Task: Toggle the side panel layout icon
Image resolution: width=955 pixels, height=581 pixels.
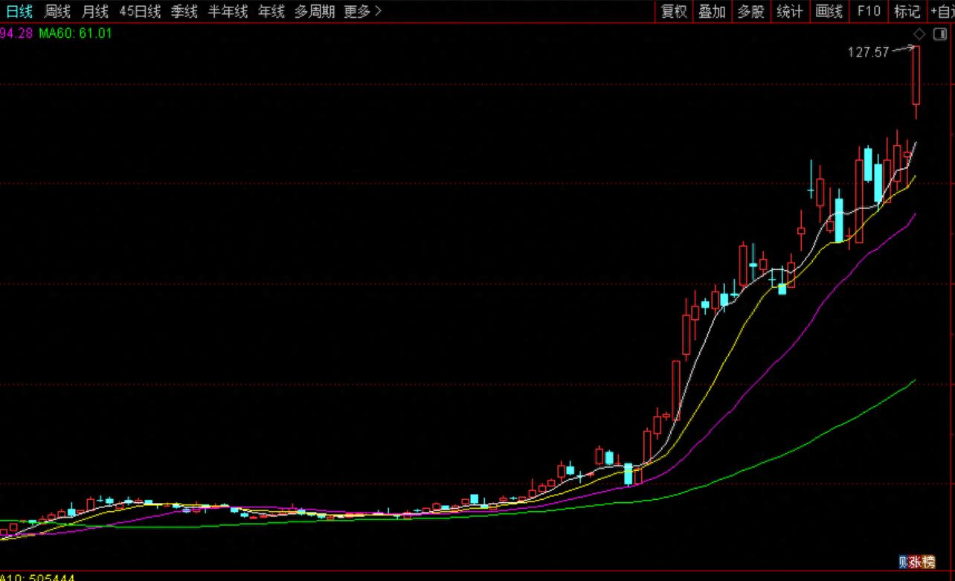Action: pyautogui.click(x=939, y=34)
